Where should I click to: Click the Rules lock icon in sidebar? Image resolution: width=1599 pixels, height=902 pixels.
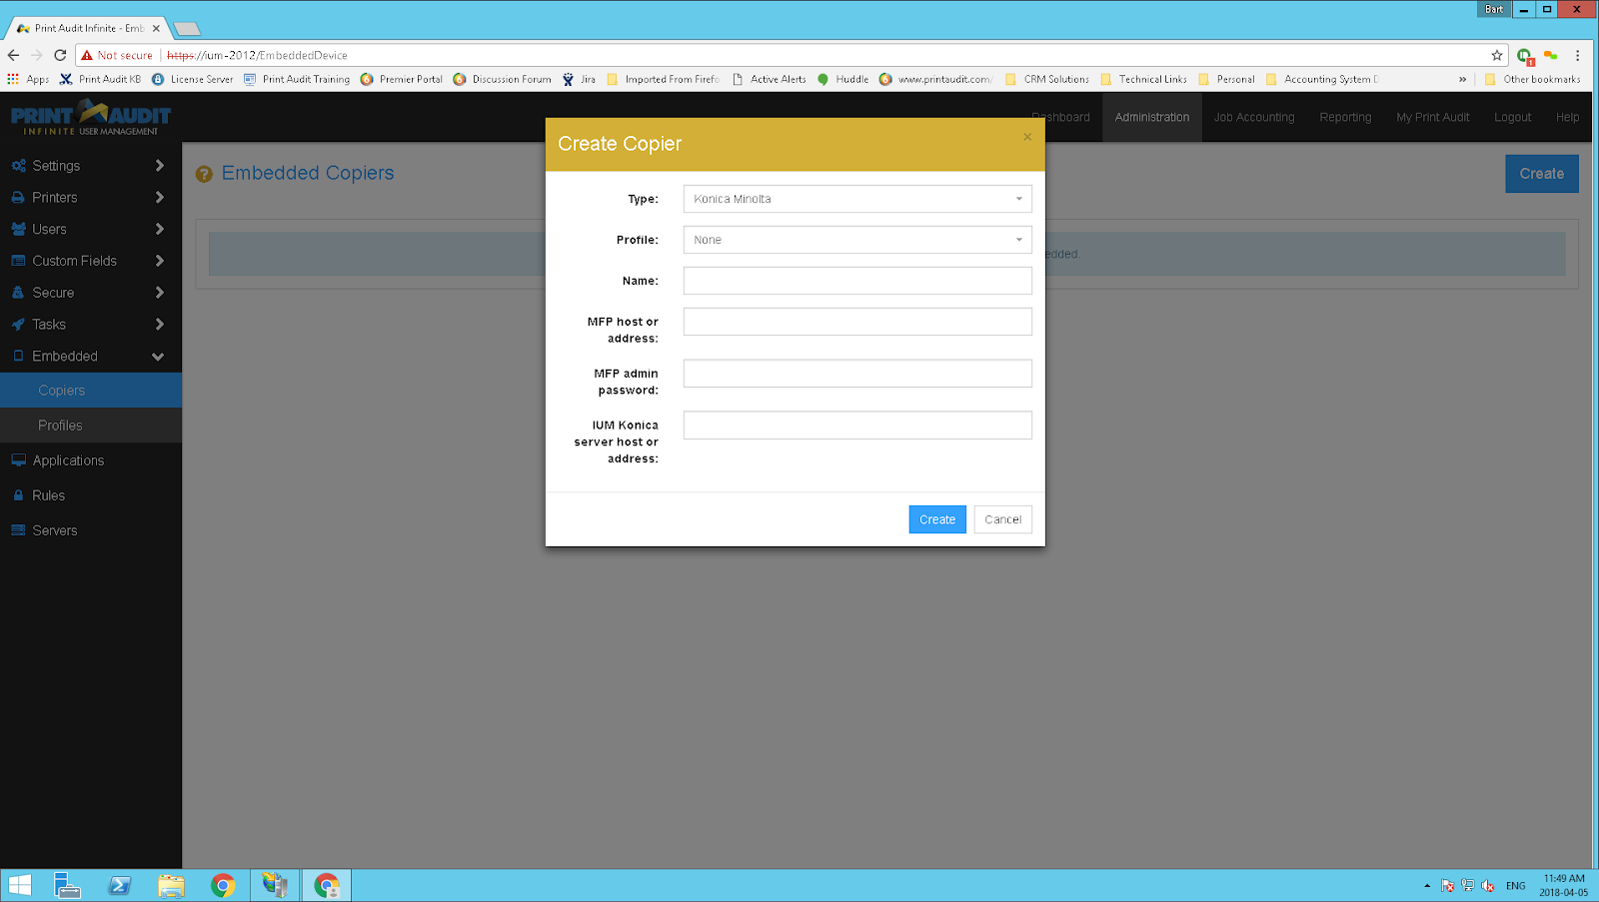[18, 495]
